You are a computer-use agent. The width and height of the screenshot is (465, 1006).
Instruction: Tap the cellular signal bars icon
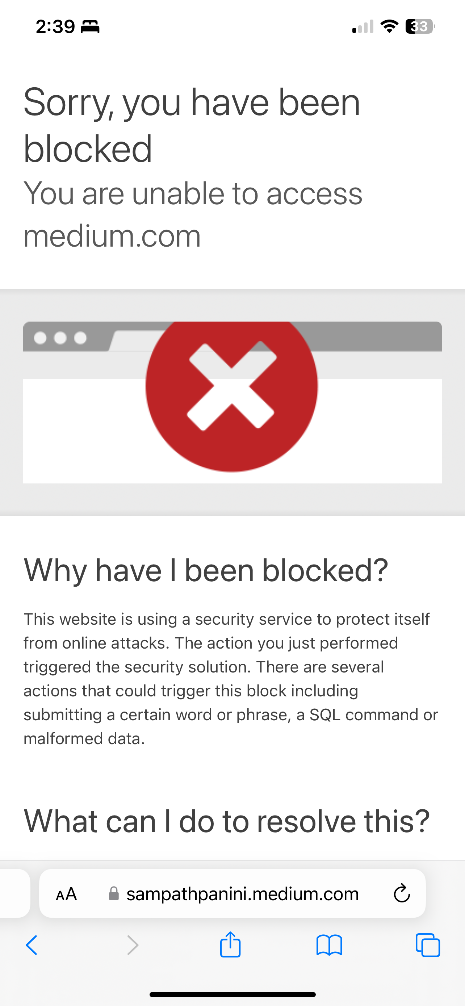click(x=363, y=26)
